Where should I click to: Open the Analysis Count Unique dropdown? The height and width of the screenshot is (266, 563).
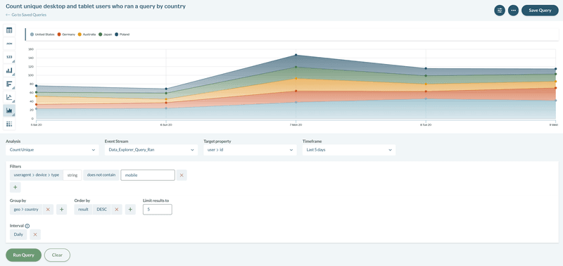(52, 150)
